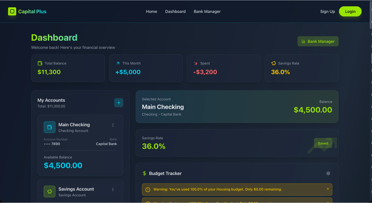The height and width of the screenshot is (203, 372).
Task: Click the Sign Up link
Action: (327, 11)
